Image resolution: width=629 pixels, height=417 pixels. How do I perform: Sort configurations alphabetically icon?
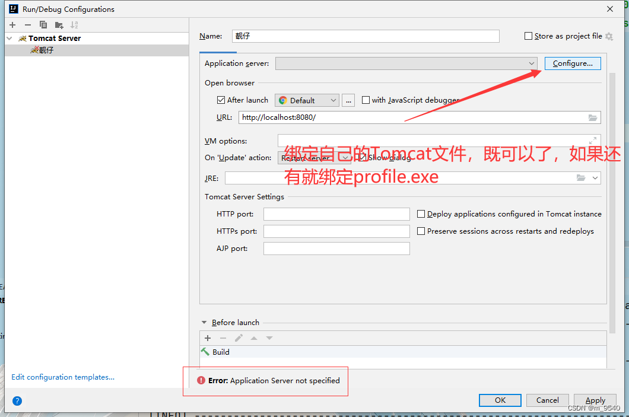click(x=74, y=25)
